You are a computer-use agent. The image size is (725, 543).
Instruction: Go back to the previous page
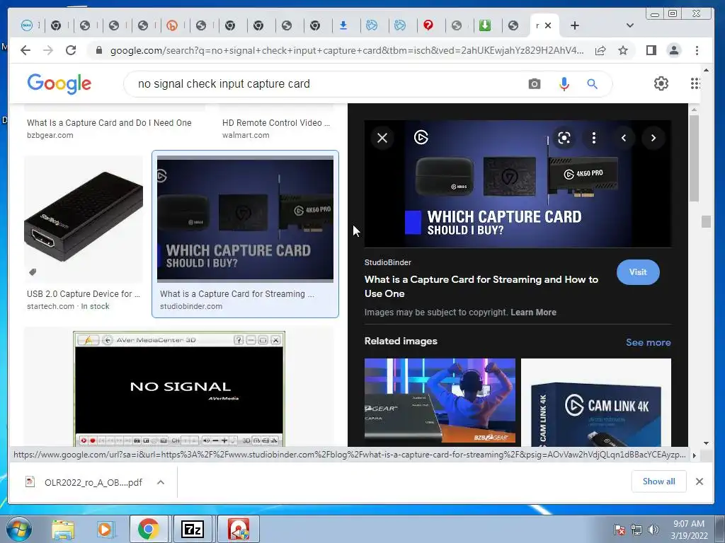pos(25,50)
